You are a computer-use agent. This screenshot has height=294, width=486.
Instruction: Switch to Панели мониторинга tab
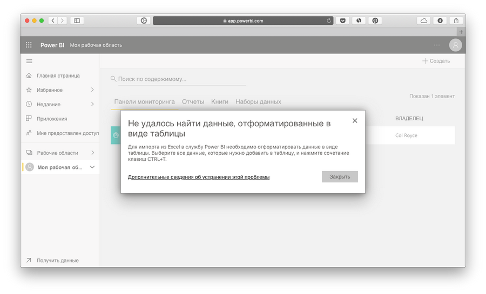(x=144, y=101)
